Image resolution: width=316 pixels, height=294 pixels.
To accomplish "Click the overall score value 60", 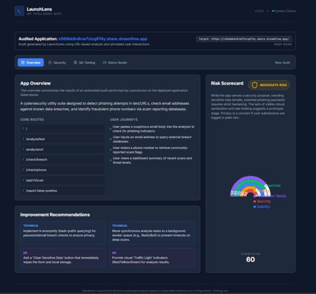I will click(x=250, y=260).
